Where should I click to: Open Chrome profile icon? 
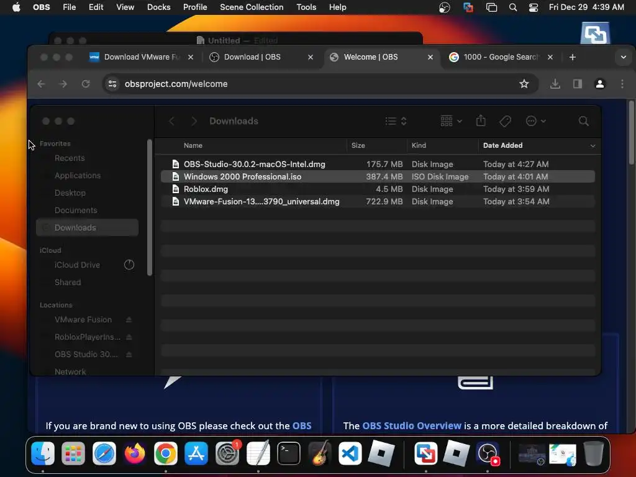[599, 84]
